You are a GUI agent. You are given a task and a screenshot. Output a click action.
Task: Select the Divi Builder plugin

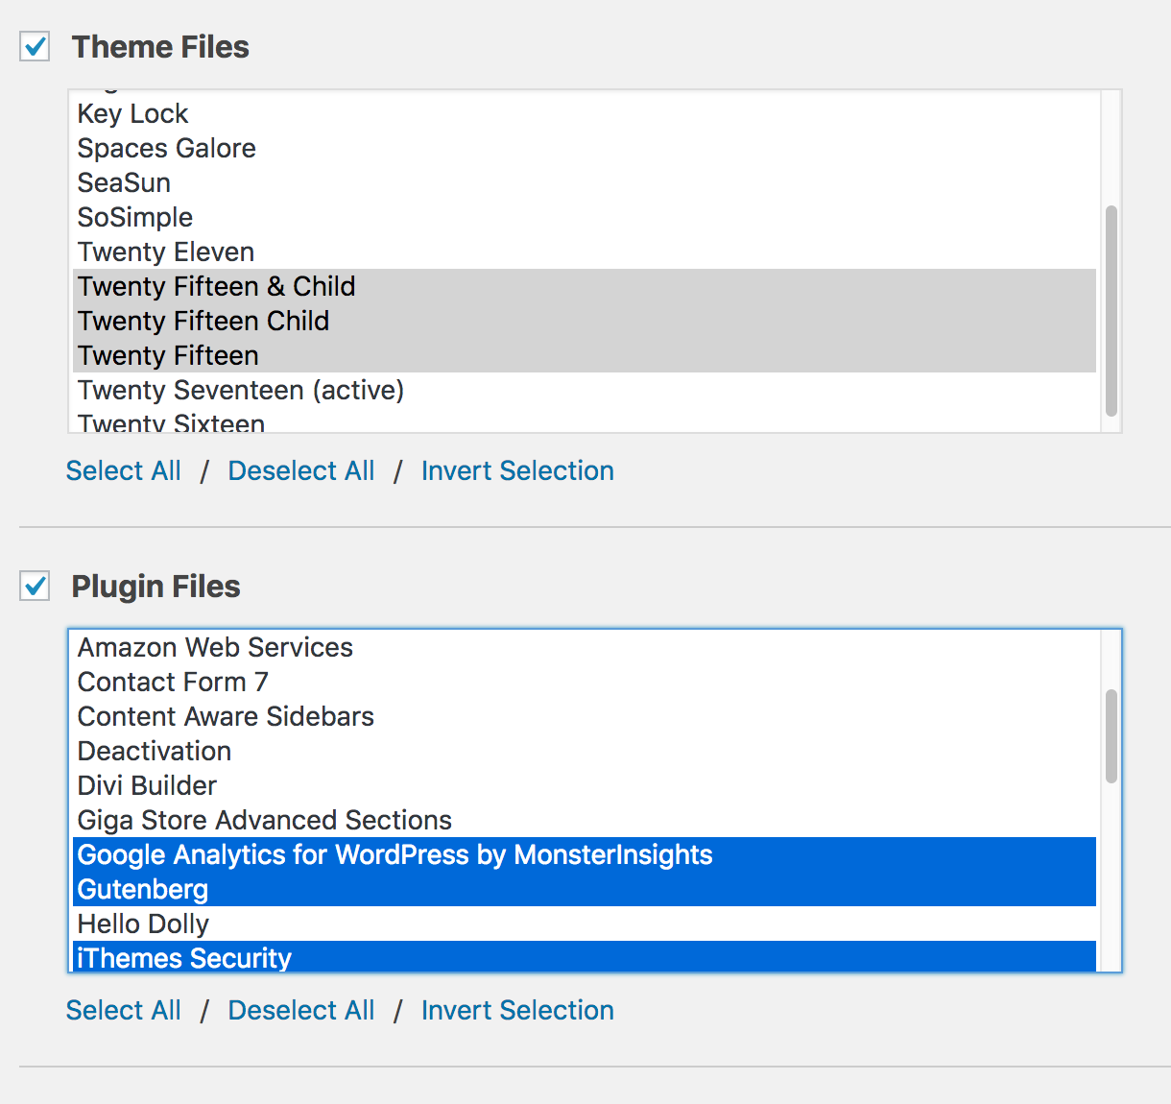pos(146,785)
